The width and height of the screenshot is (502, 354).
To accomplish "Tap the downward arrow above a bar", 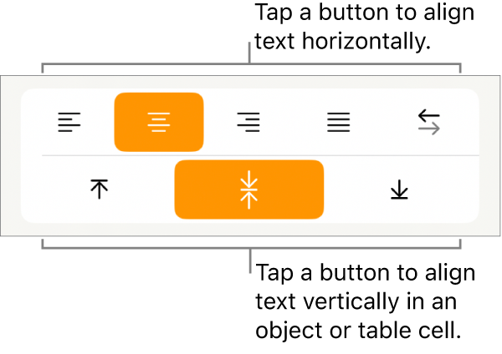I will click(399, 190).
